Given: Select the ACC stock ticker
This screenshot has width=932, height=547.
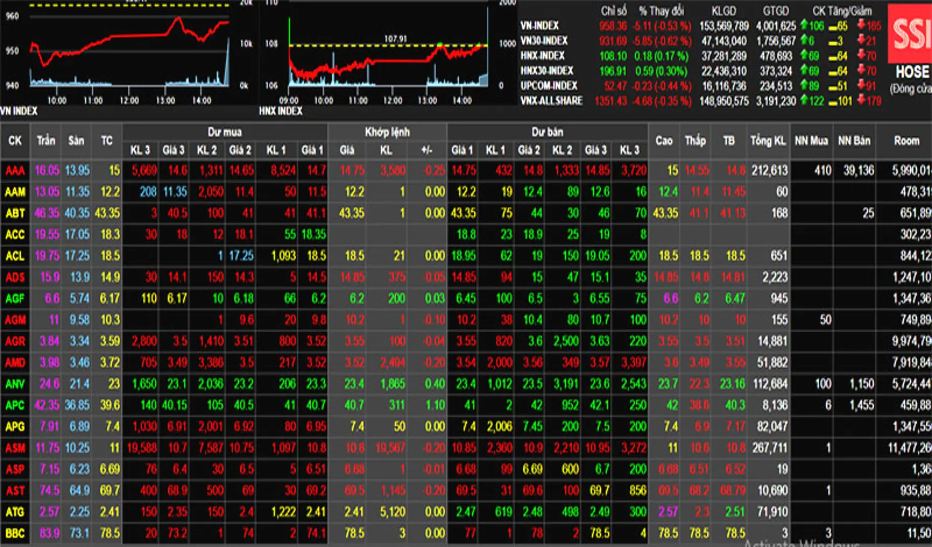Looking at the screenshot, I should coord(15,234).
